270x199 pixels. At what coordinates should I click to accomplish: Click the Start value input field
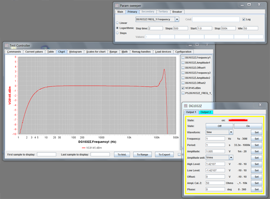point(205,28)
